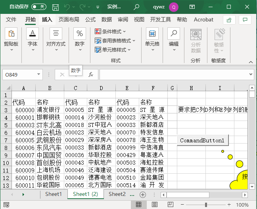Screen dimensions: 257x209
Task: Open Customize Quick Access Toolbar dropdown
Action: pyautogui.click(x=98, y=7)
